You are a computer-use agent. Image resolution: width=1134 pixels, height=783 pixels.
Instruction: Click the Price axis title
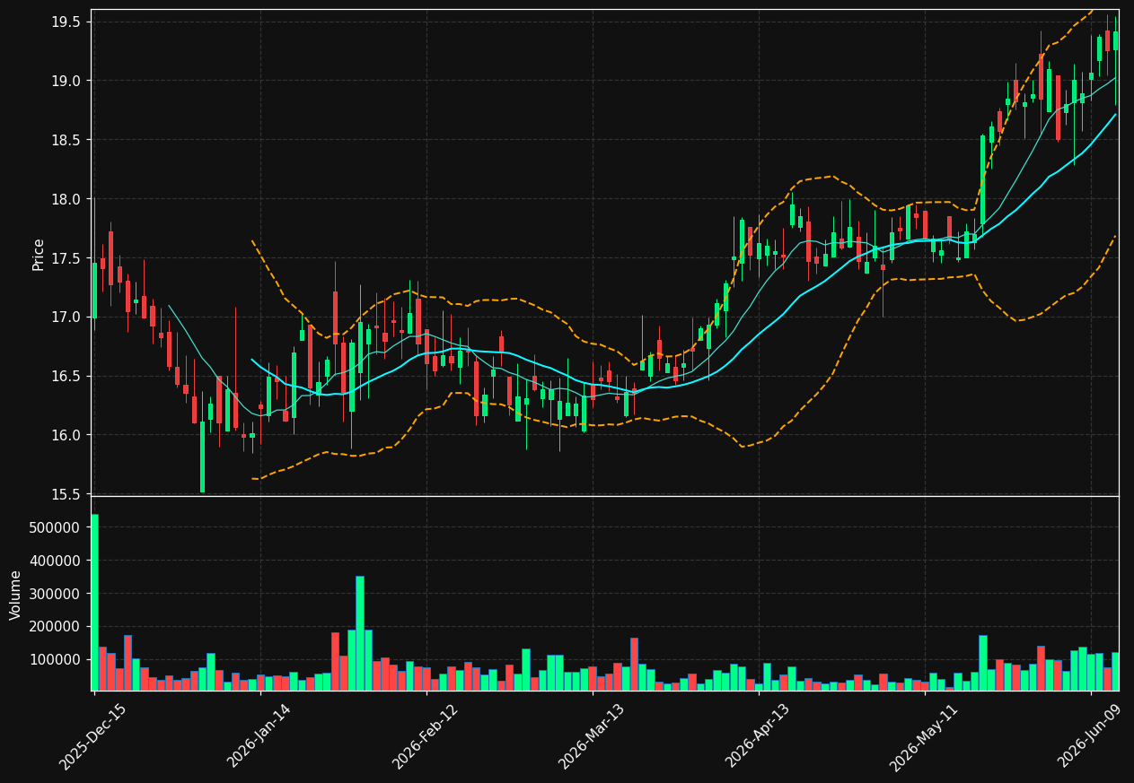pos(39,254)
